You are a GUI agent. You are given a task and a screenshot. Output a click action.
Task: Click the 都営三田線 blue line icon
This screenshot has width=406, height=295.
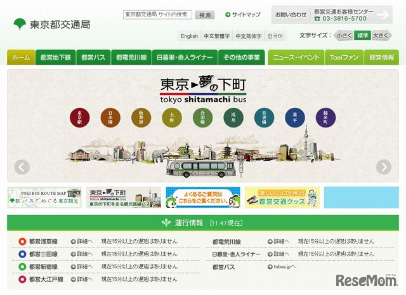click(23, 254)
